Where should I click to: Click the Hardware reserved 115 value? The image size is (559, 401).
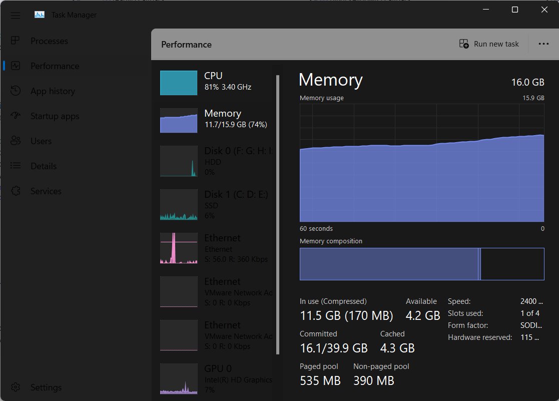click(x=529, y=337)
